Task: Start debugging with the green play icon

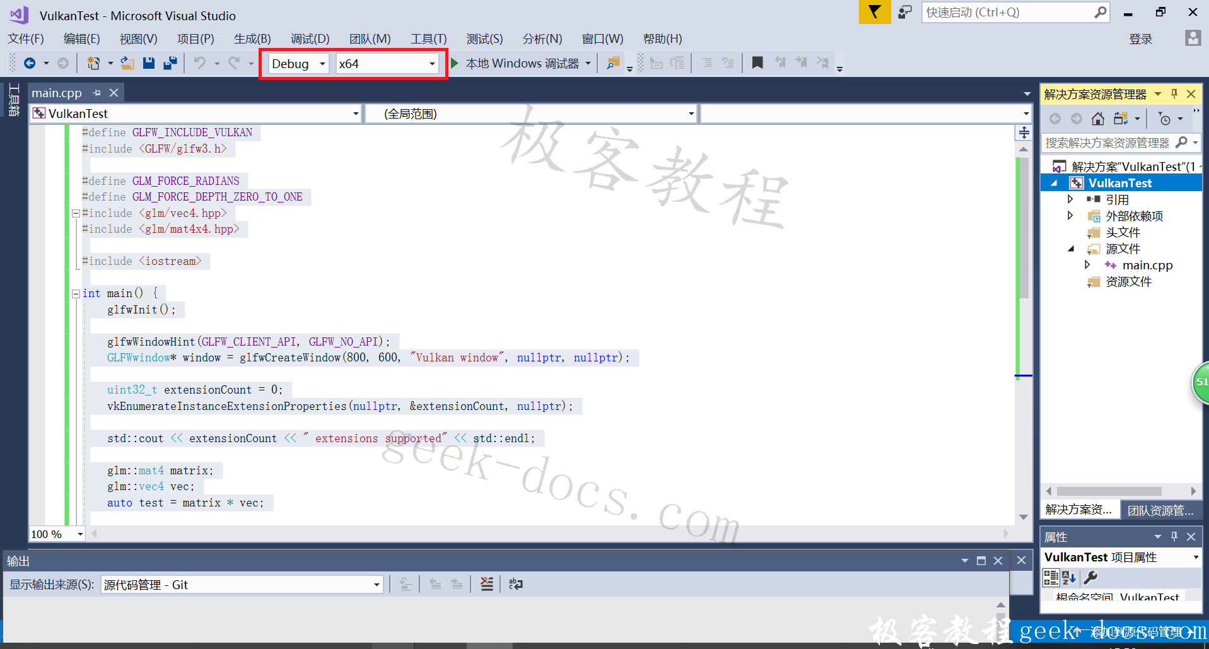Action: (x=454, y=63)
